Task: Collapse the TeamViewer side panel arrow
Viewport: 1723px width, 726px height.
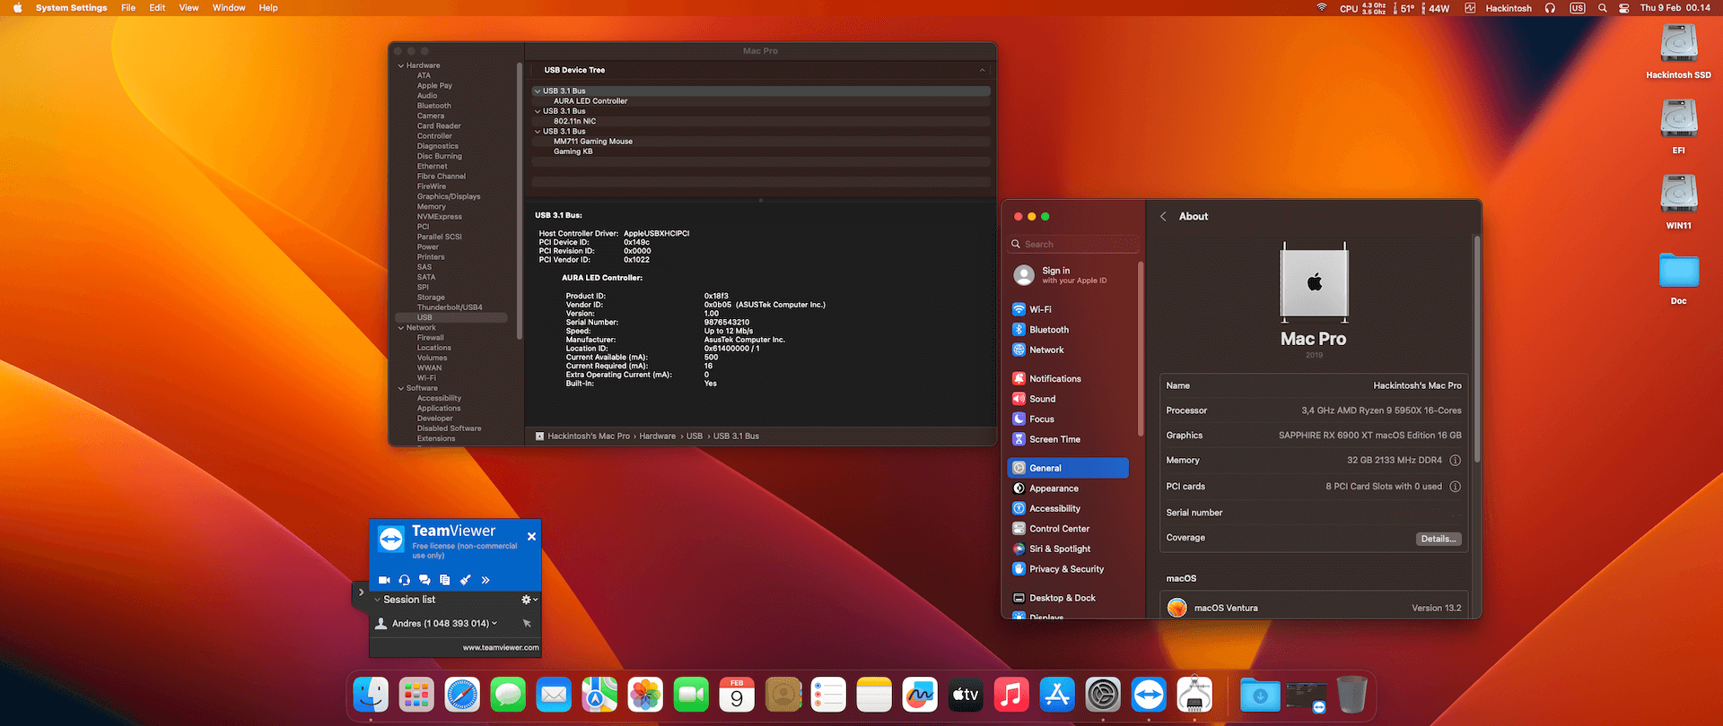Action: tap(361, 592)
